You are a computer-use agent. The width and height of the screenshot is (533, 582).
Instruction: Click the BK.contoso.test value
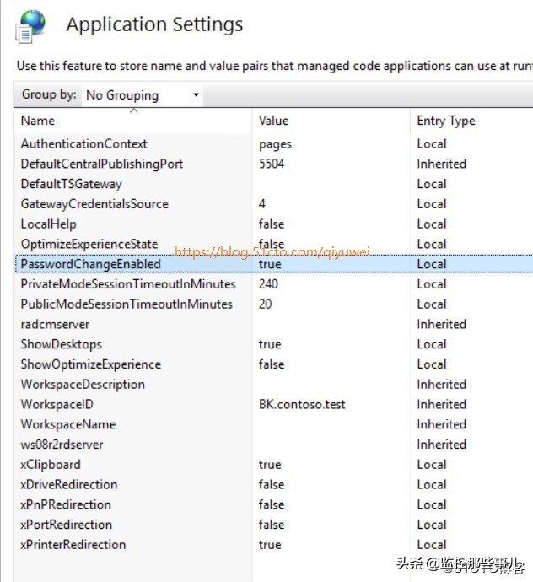[x=302, y=405]
